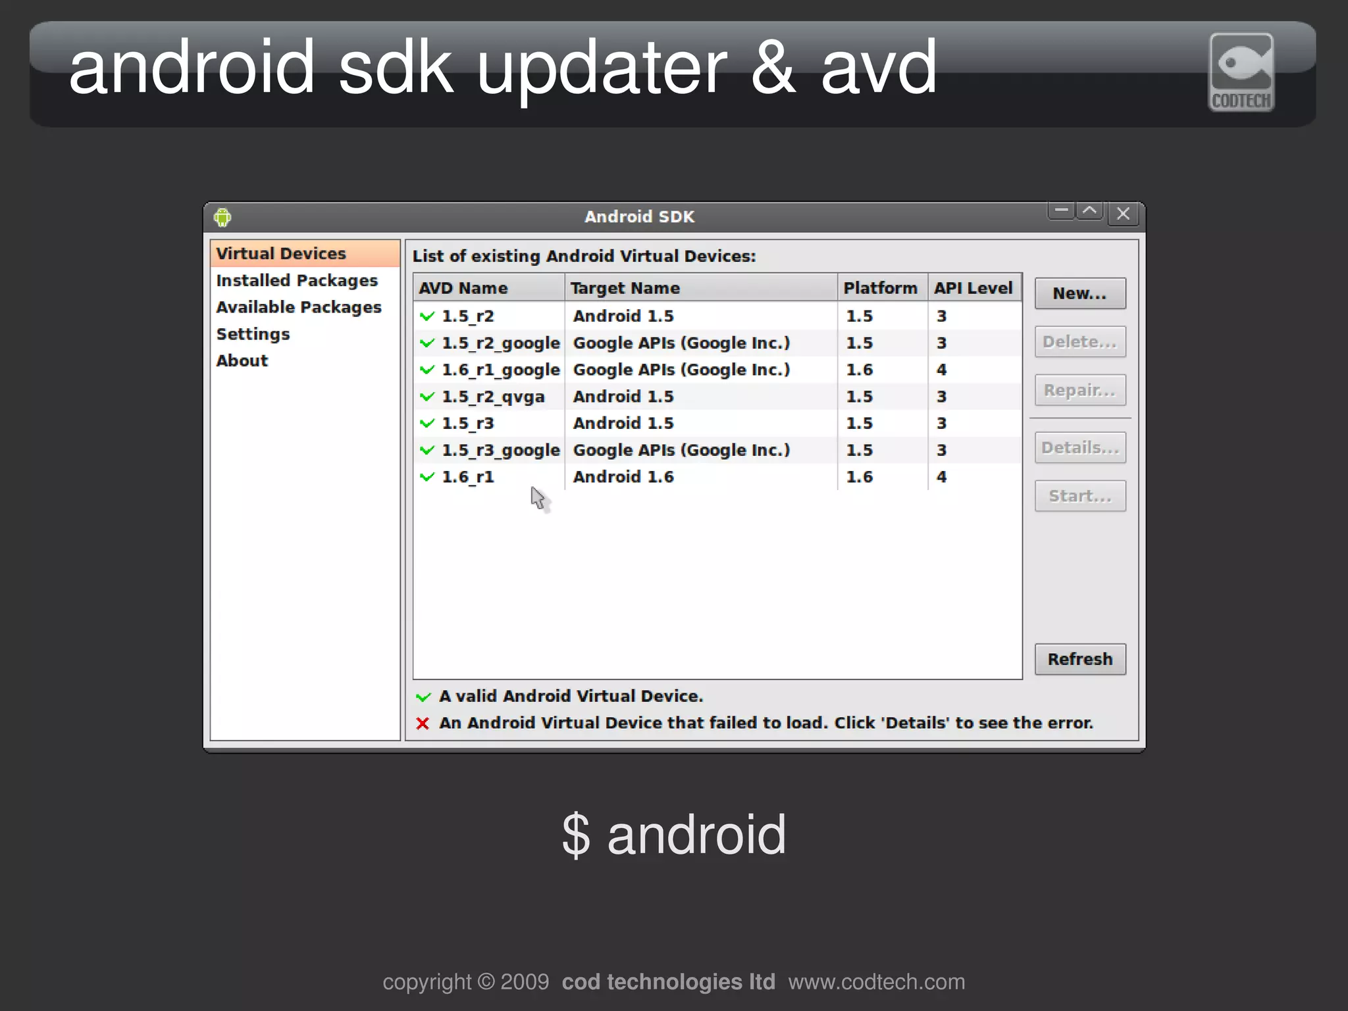Click Android 1.5 target in 1.5_r2_qvga row
This screenshot has width=1348, height=1011.
[623, 397]
